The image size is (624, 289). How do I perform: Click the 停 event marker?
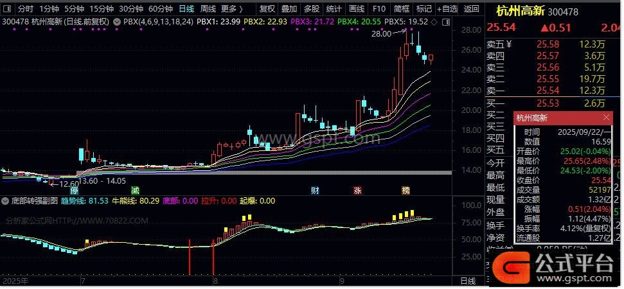pyautogui.click(x=75, y=191)
